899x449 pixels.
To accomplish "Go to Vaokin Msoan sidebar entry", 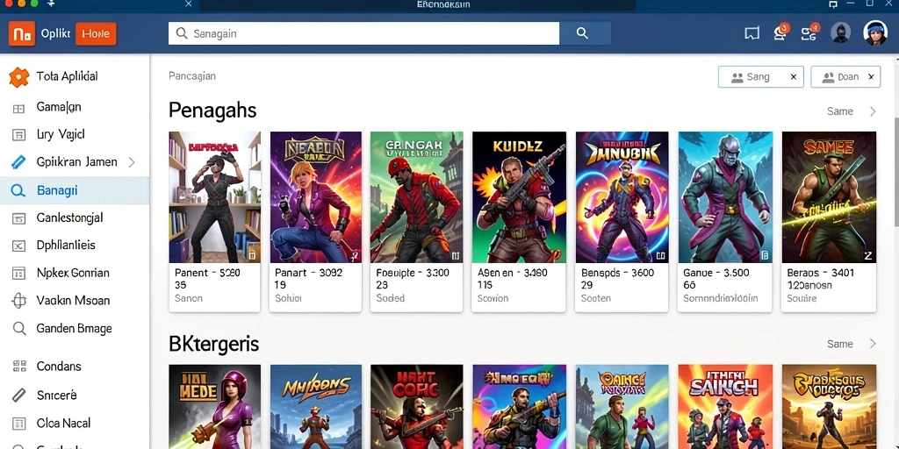I will [x=73, y=301].
